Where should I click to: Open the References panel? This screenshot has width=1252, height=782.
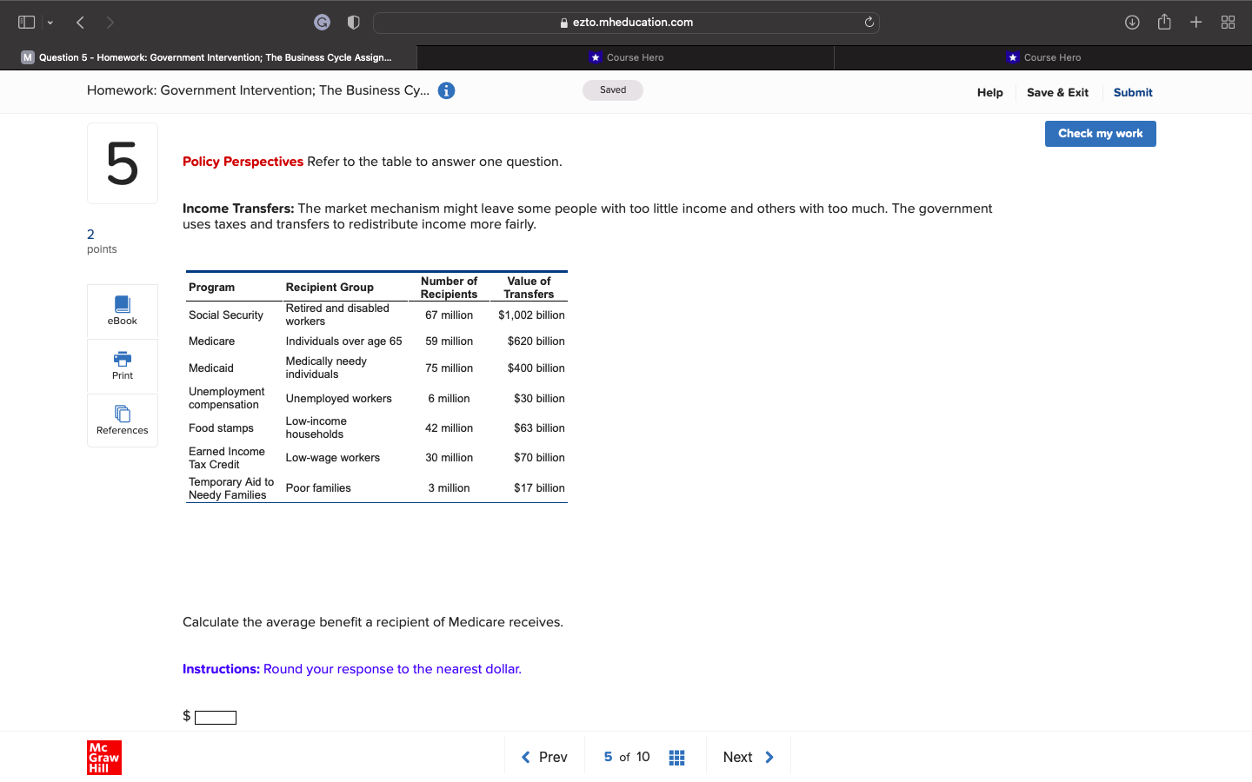click(122, 420)
